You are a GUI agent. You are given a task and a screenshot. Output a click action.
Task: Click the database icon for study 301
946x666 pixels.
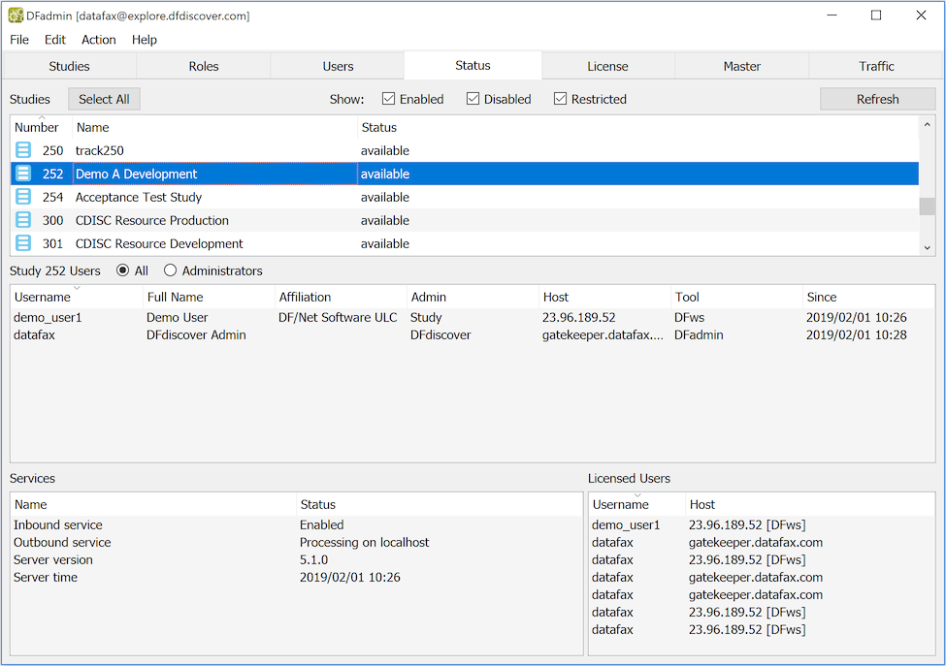[x=23, y=243]
